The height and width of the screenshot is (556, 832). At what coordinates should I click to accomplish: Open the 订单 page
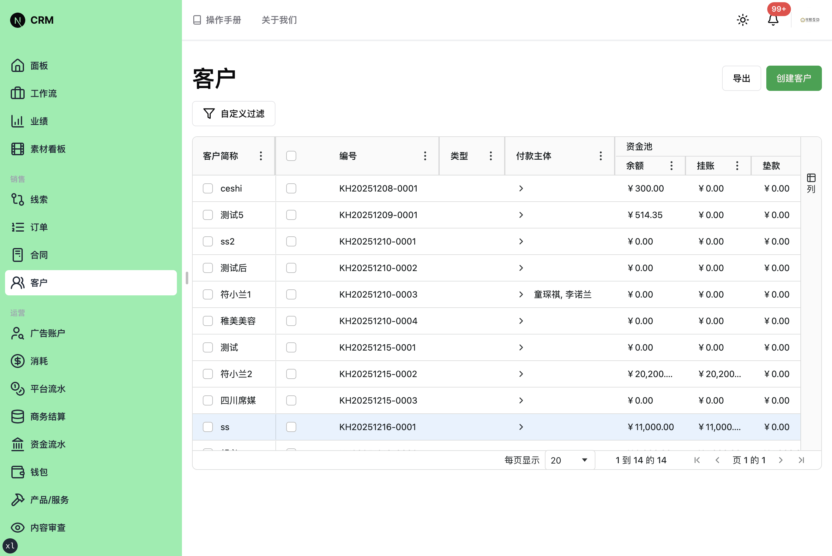(39, 227)
